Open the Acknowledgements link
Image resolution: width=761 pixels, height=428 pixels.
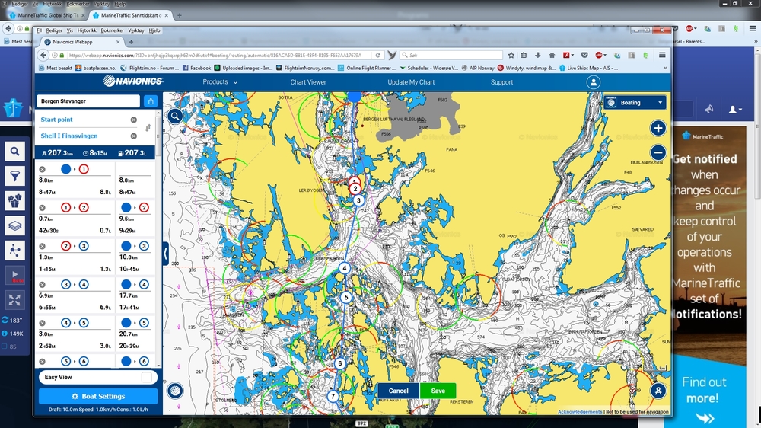pyautogui.click(x=579, y=412)
